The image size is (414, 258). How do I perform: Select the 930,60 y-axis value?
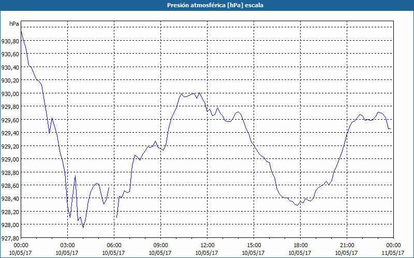coord(10,54)
